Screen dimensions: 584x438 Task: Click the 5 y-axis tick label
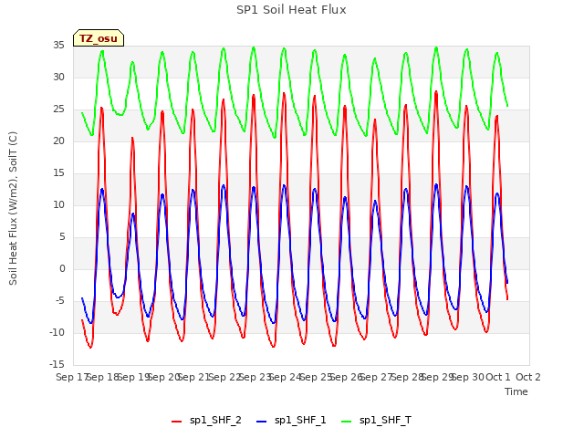click(61, 237)
